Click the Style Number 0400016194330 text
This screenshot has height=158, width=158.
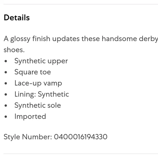56,137
